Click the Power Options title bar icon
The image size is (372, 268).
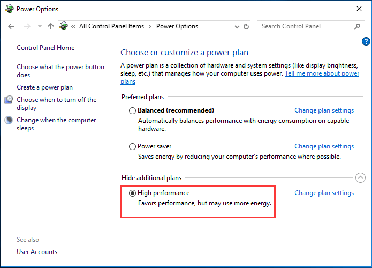(x=9, y=9)
